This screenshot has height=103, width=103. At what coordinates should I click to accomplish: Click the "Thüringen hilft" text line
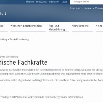[42, 97]
